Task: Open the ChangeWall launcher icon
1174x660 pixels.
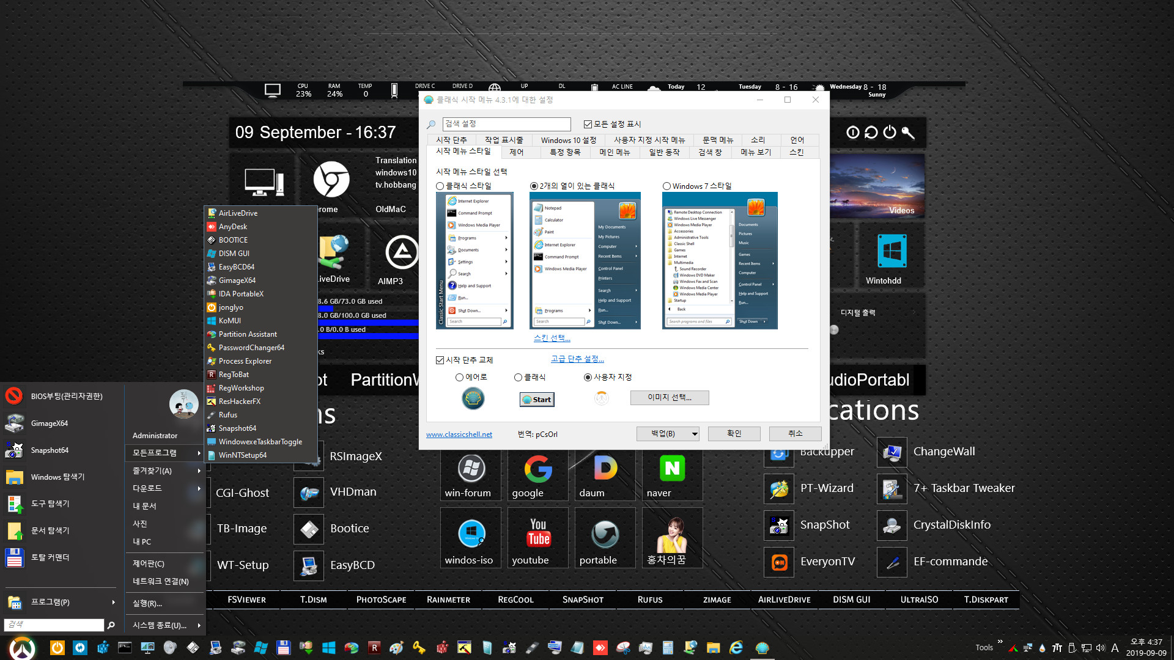Action: click(x=892, y=452)
